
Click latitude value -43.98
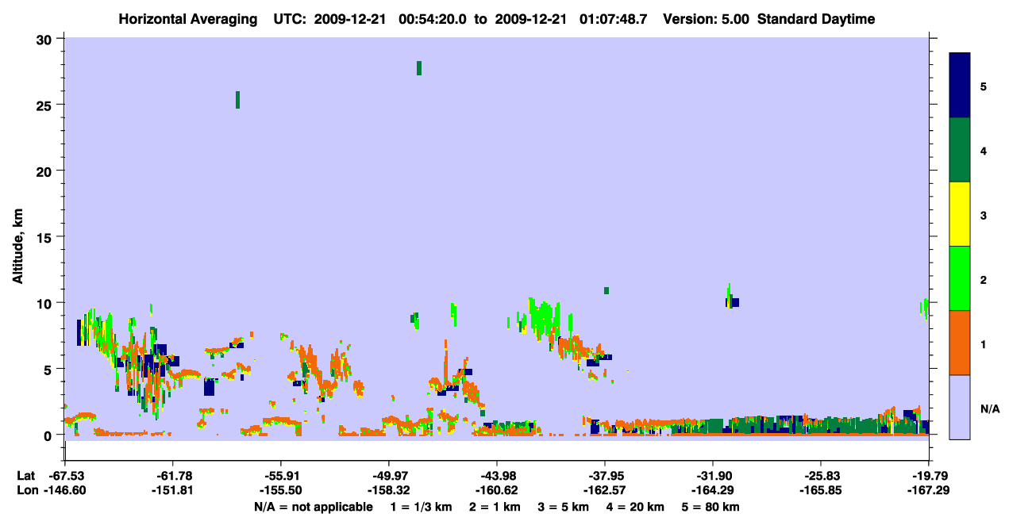(497, 476)
